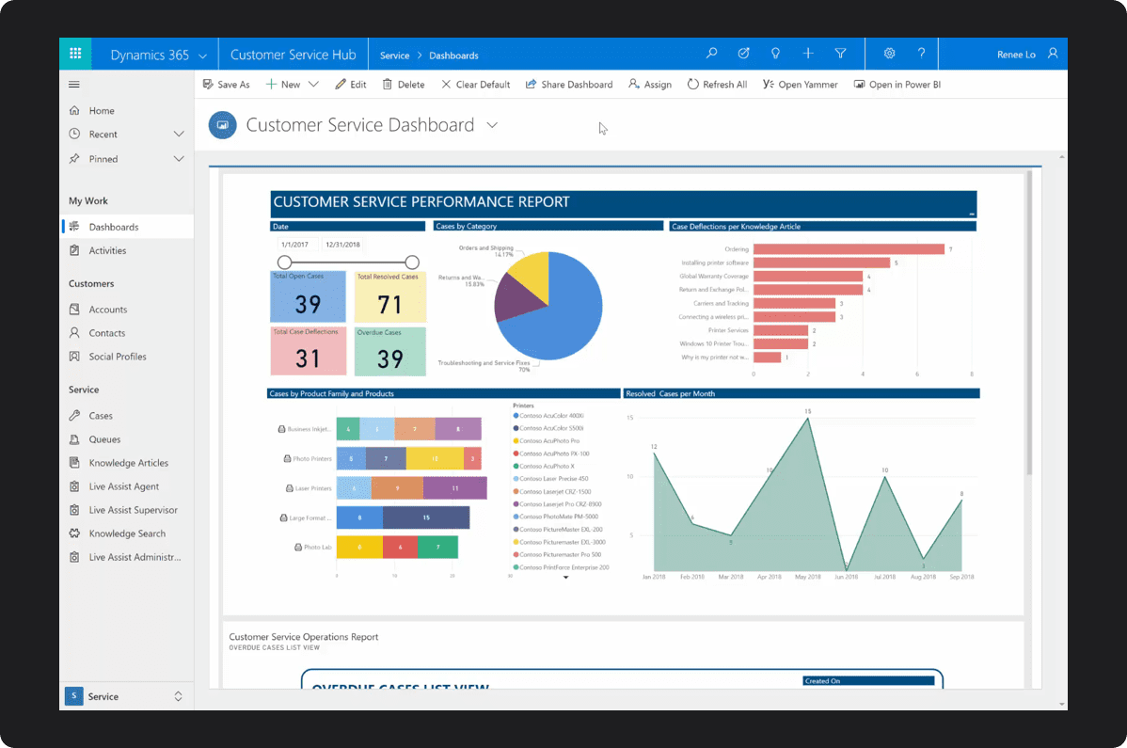Open the Dynamics 365 dropdown chevron
This screenshot has height=748, width=1127.
coord(202,56)
